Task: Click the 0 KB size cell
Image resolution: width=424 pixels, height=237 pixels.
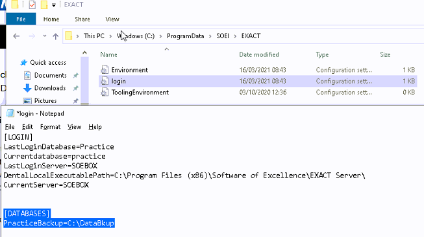Action: (x=408, y=92)
